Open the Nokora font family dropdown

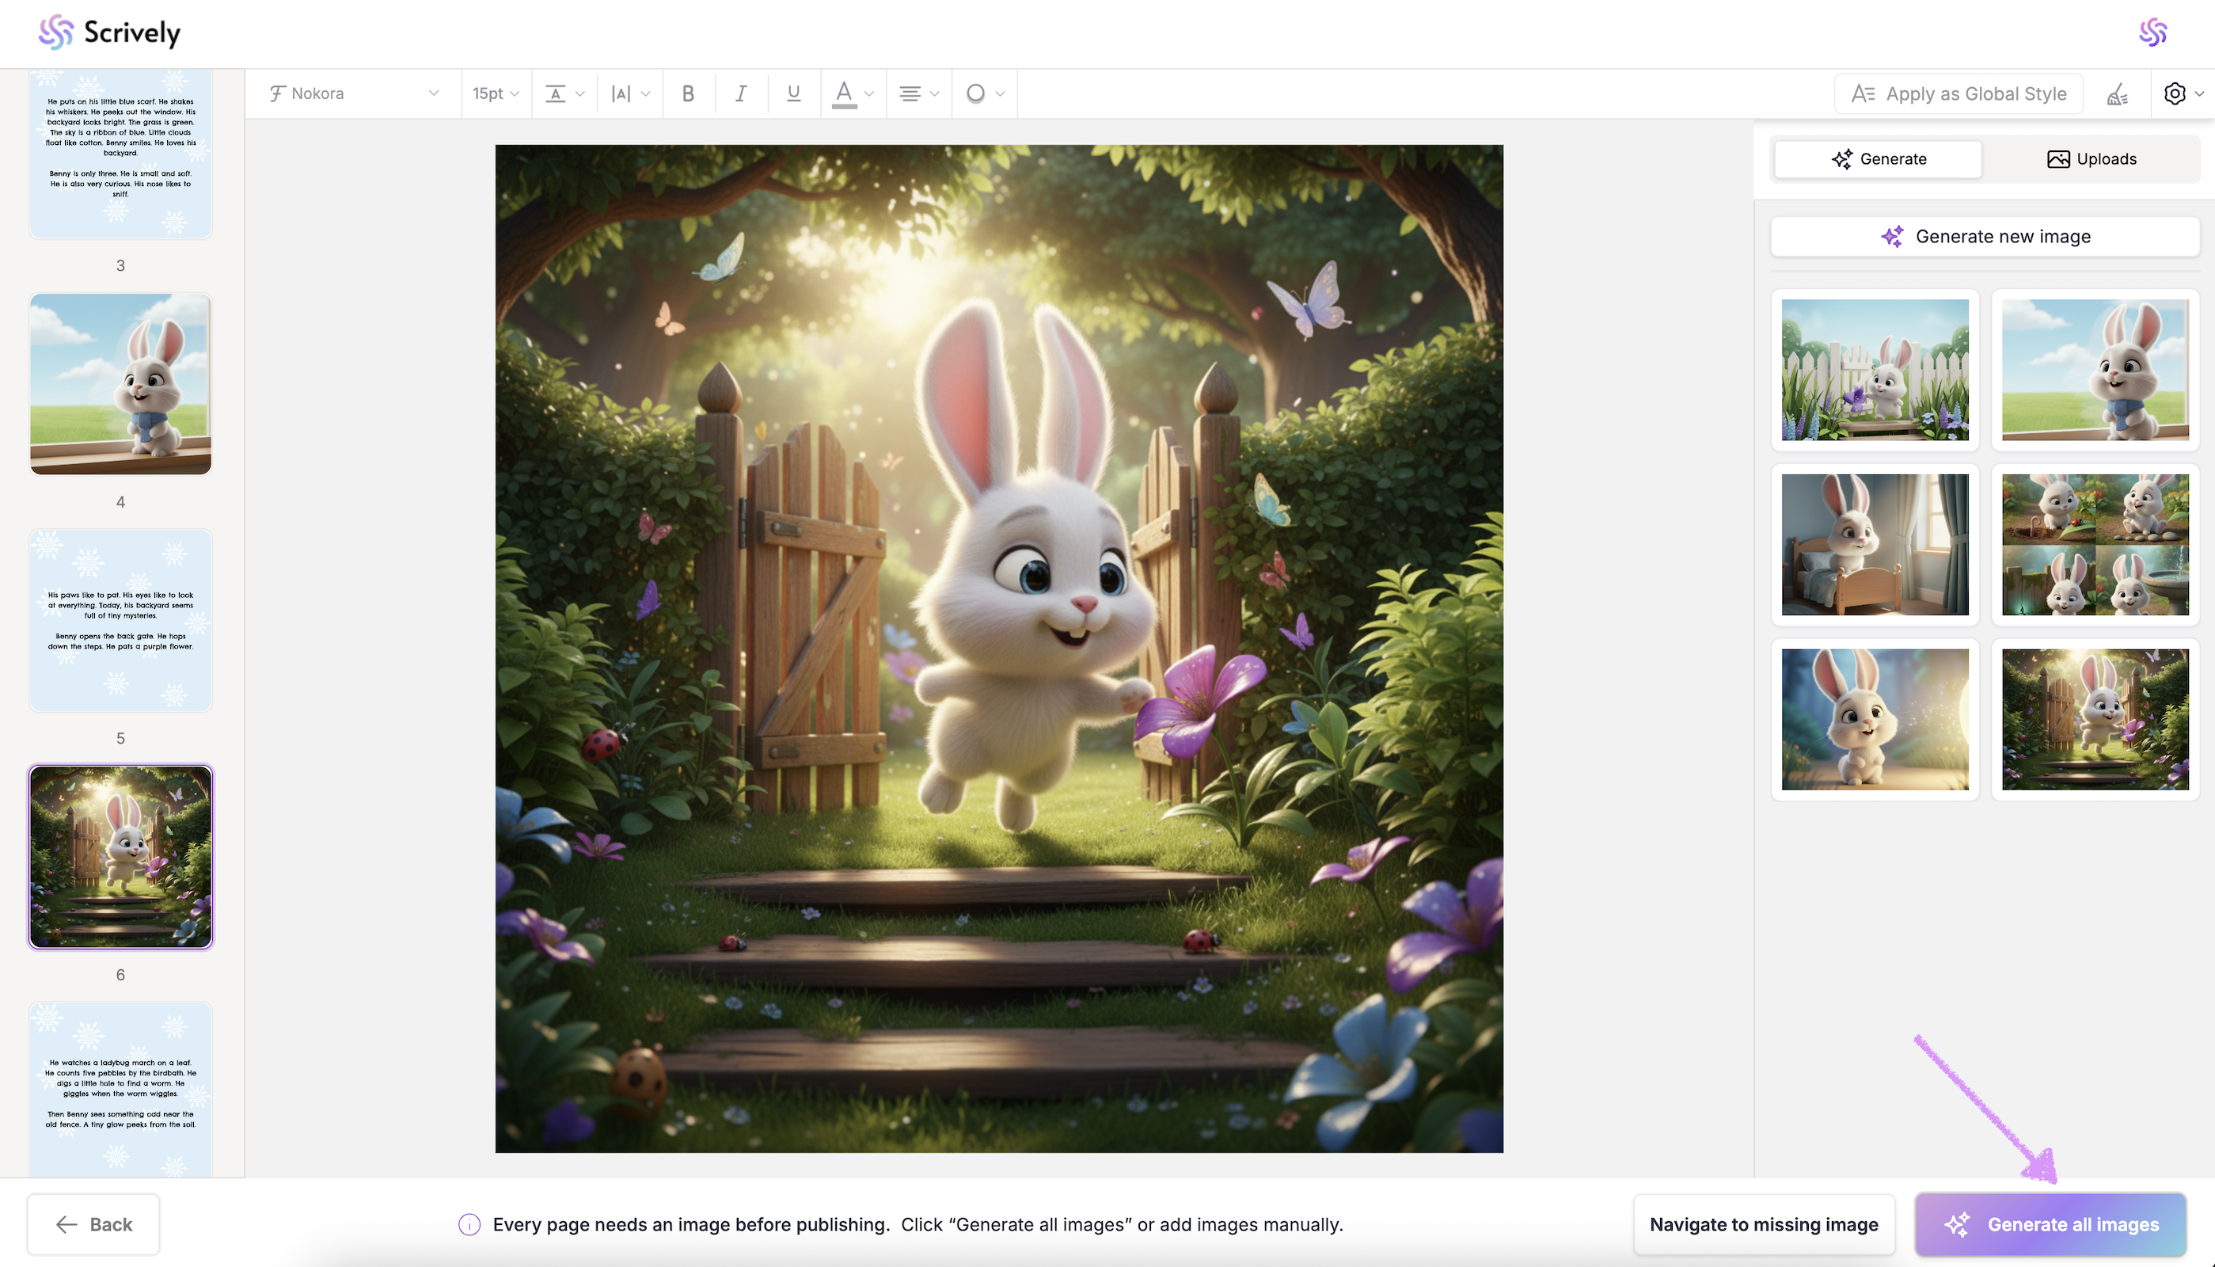(x=354, y=93)
